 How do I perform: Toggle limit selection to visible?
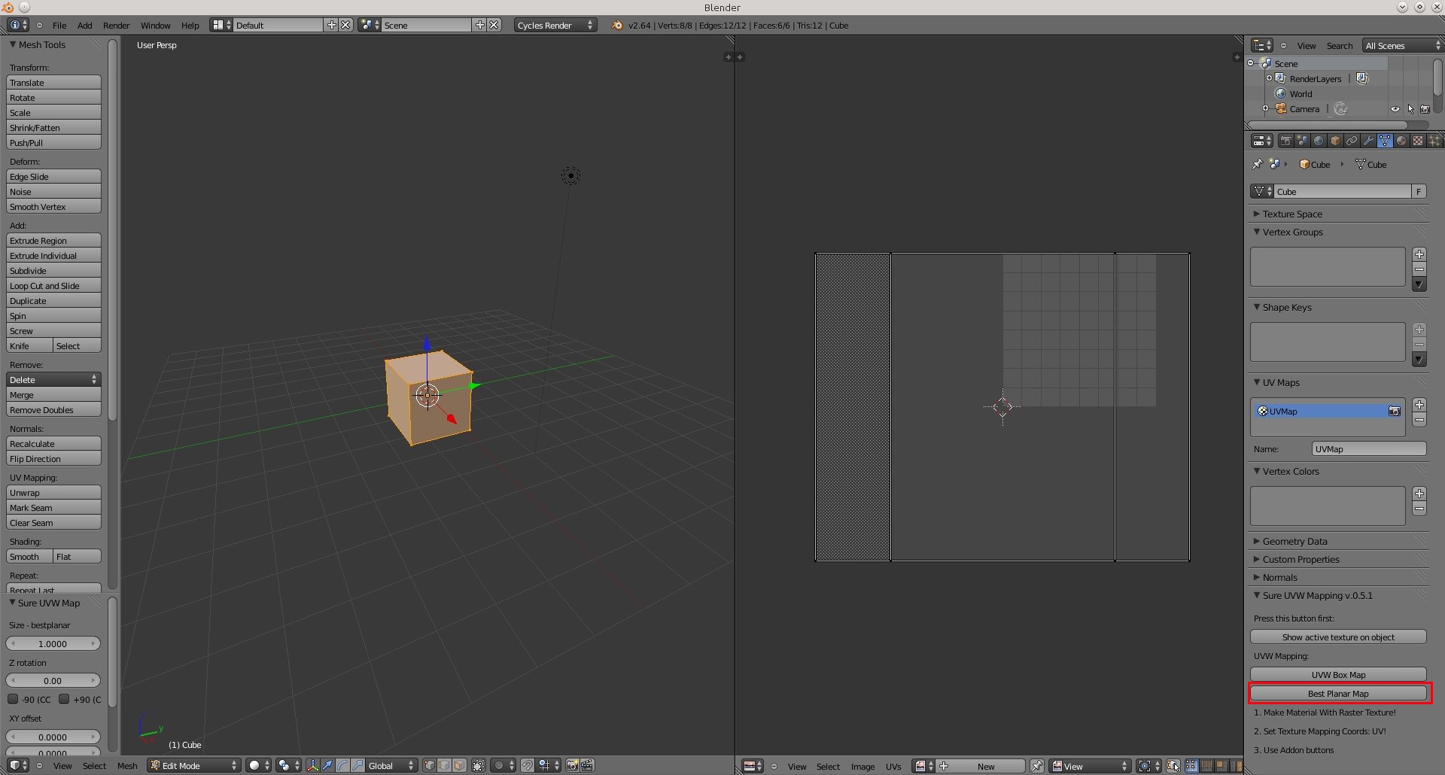(479, 765)
